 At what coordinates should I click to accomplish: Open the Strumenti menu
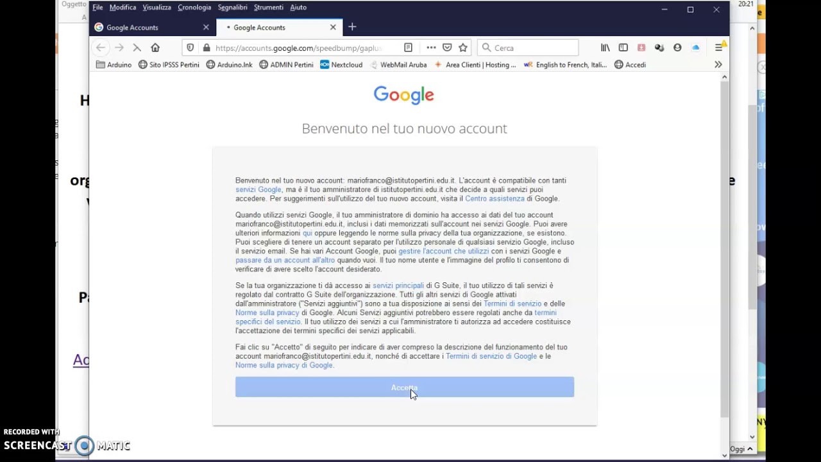point(268,7)
